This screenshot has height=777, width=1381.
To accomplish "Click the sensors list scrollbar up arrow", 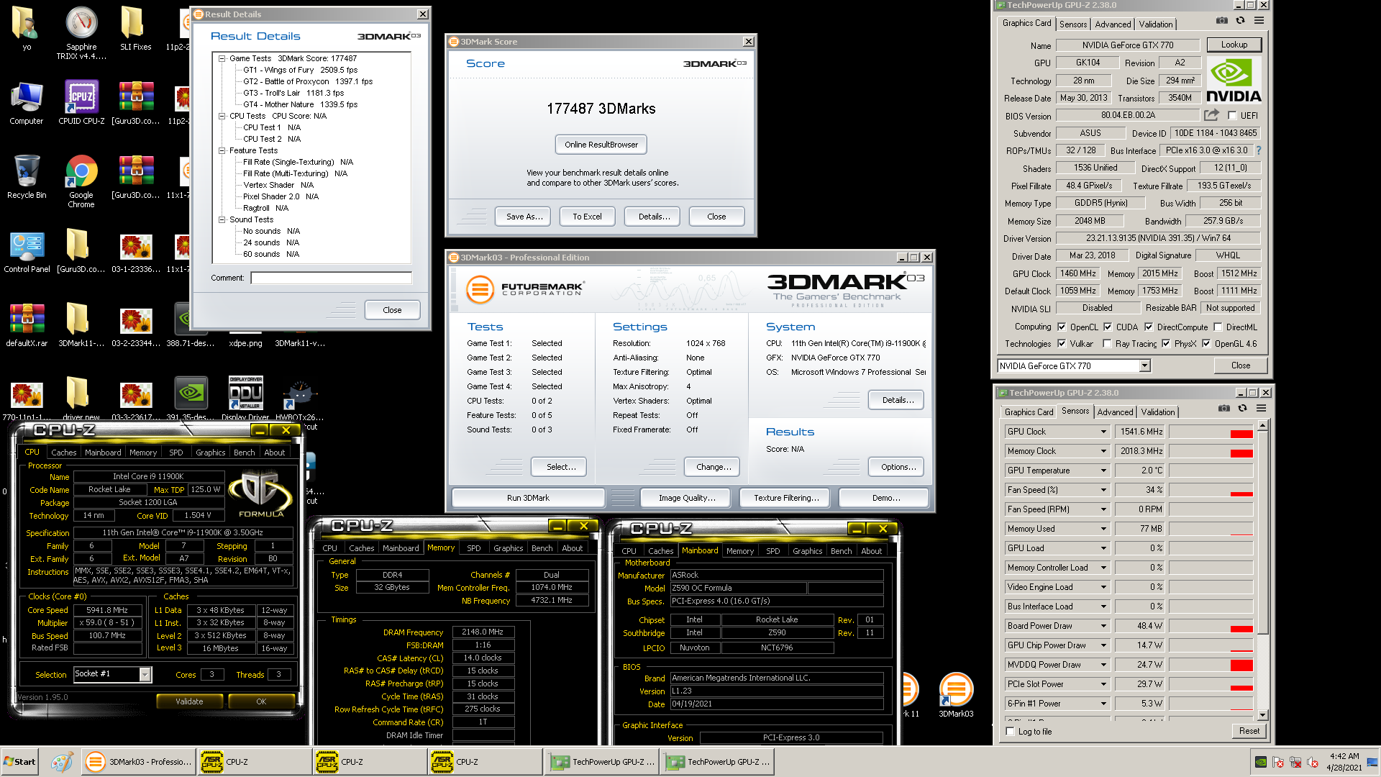I will (1262, 426).
